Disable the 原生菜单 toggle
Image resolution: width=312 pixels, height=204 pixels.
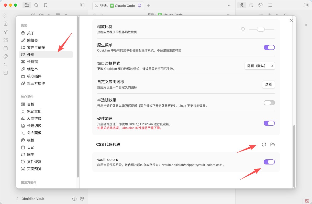[x=269, y=47]
